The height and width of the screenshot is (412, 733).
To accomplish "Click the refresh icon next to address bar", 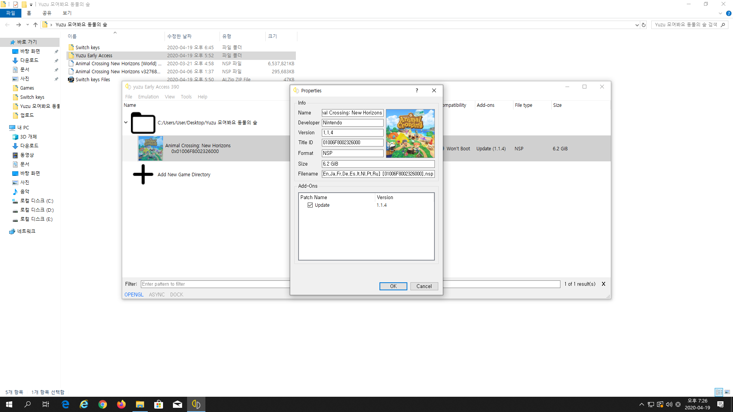I will point(644,25).
